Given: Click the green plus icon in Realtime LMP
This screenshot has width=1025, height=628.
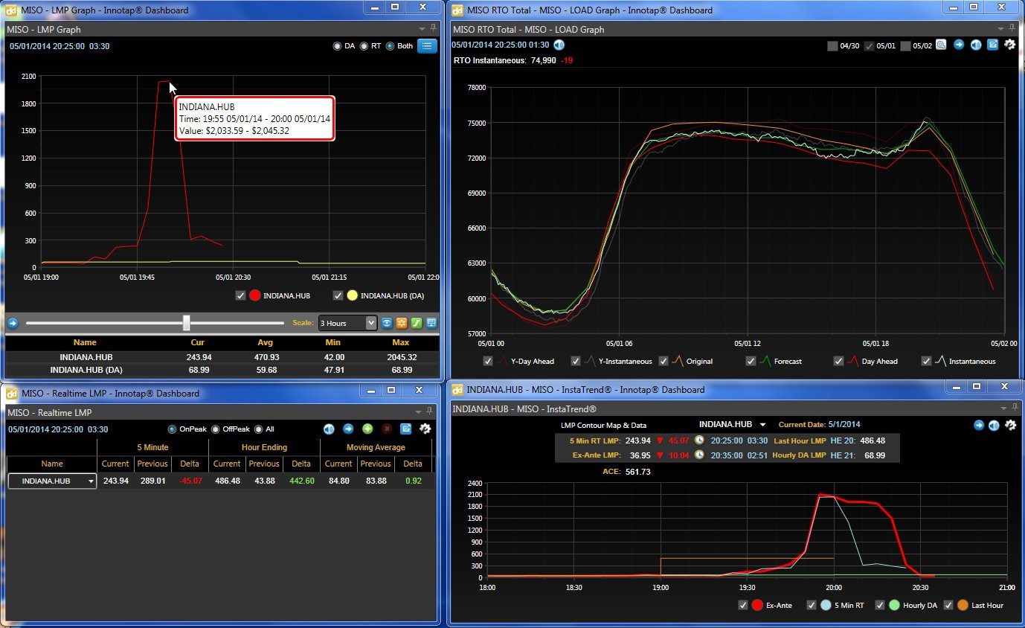Looking at the screenshot, I should coord(367,429).
